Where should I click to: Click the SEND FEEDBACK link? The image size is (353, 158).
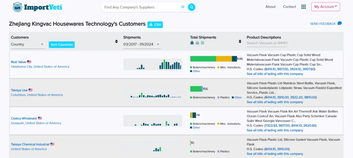[x=323, y=24]
